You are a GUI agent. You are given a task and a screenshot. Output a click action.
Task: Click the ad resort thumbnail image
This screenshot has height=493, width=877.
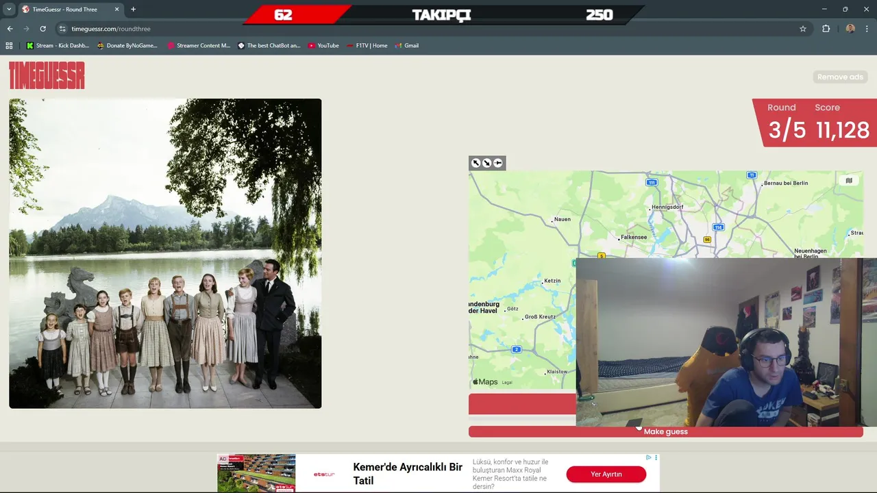pos(256,473)
